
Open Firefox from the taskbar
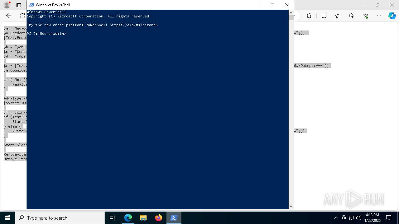159,218
